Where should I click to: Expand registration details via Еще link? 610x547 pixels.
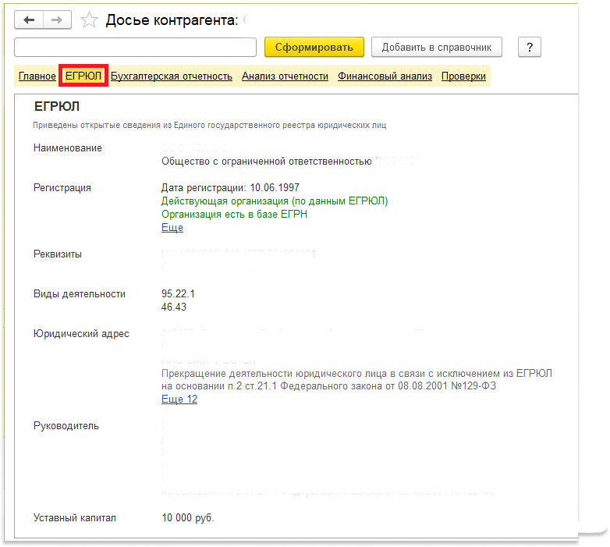pos(172,228)
